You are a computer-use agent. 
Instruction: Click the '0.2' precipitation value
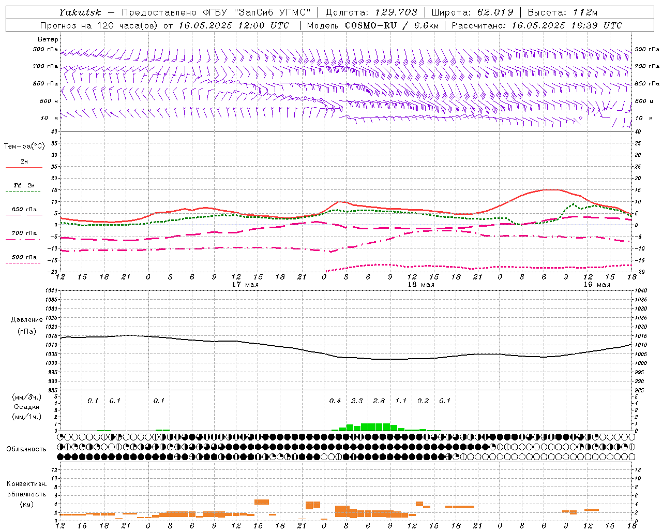click(423, 401)
